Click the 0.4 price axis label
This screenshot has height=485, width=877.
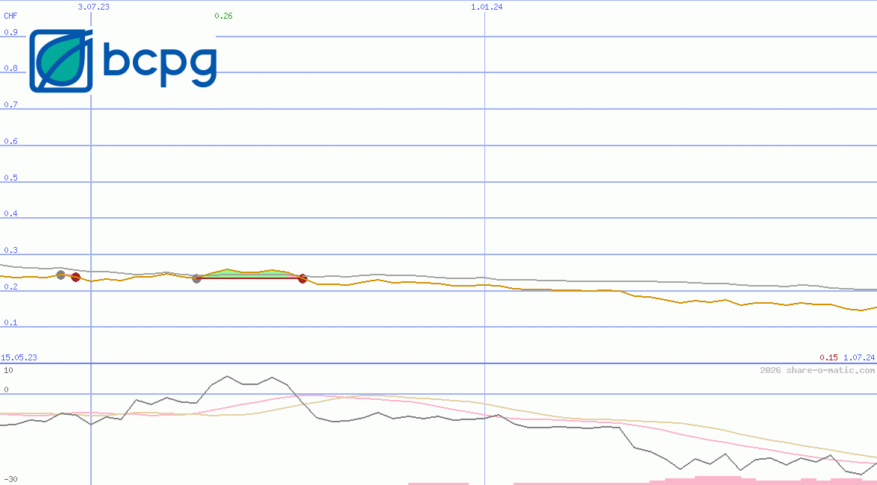[10, 213]
